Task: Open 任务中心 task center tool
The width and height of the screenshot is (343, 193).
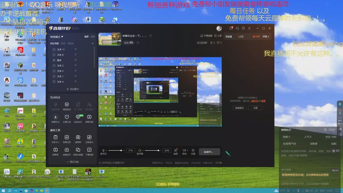Action: [55, 139]
